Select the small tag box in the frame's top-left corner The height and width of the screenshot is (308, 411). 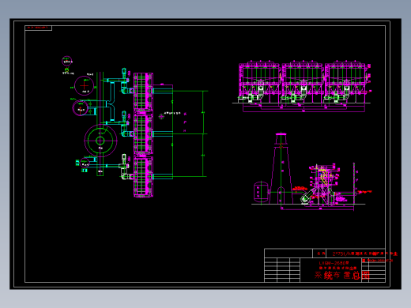38,28
